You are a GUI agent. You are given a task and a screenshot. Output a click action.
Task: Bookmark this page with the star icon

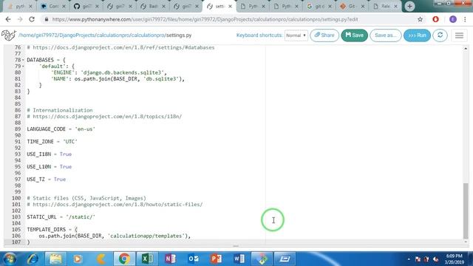(420, 19)
